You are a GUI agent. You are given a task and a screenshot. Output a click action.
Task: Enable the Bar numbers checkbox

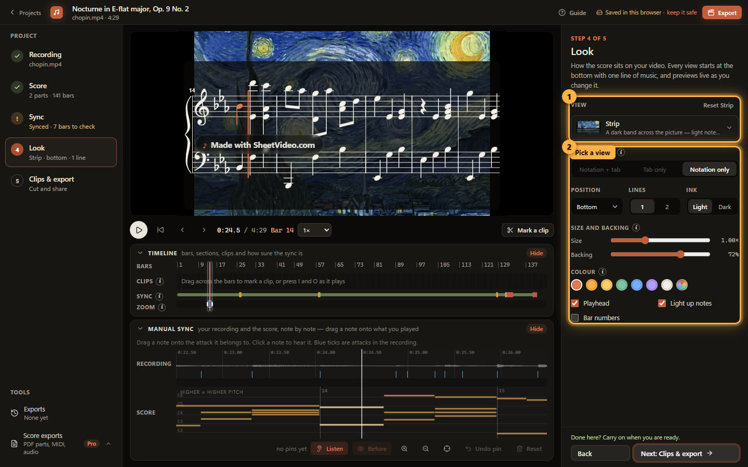coord(575,318)
